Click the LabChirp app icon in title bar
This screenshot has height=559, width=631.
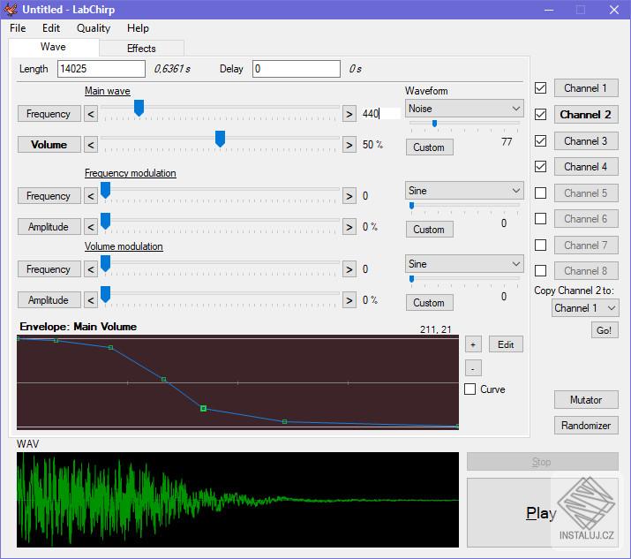[x=11, y=10]
